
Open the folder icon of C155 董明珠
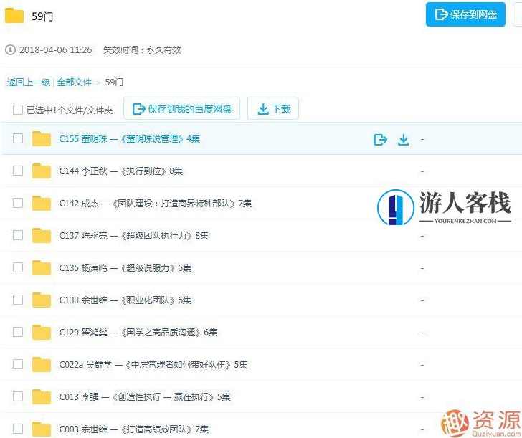coord(42,139)
